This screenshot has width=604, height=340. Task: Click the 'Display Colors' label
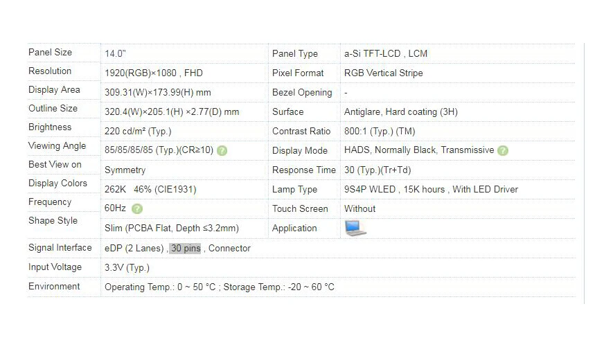[57, 184]
